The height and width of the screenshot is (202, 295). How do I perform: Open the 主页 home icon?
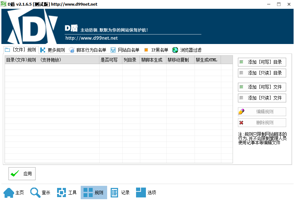pyautogui.click(x=9, y=192)
